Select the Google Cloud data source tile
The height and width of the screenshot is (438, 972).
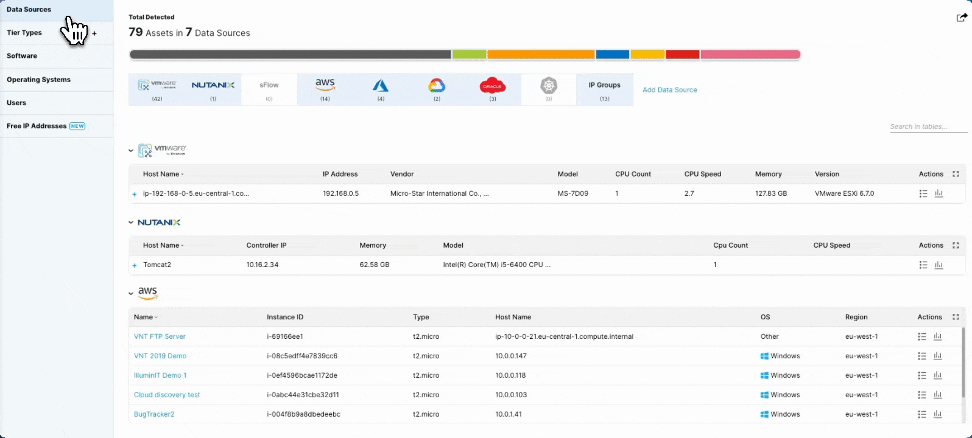click(x=437, y=89)
